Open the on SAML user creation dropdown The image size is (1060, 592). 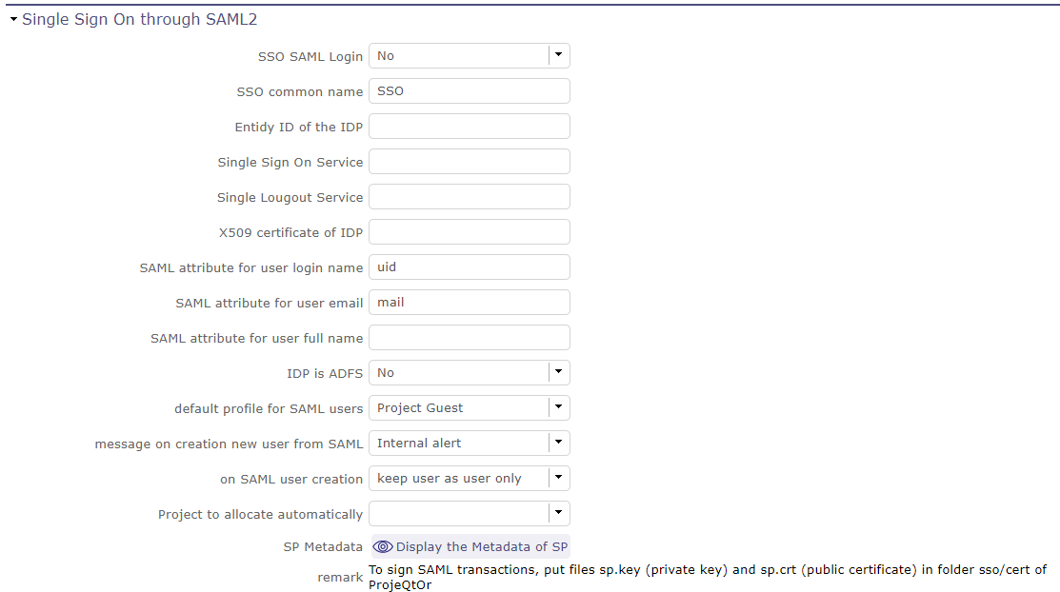[x=558, y=478]
